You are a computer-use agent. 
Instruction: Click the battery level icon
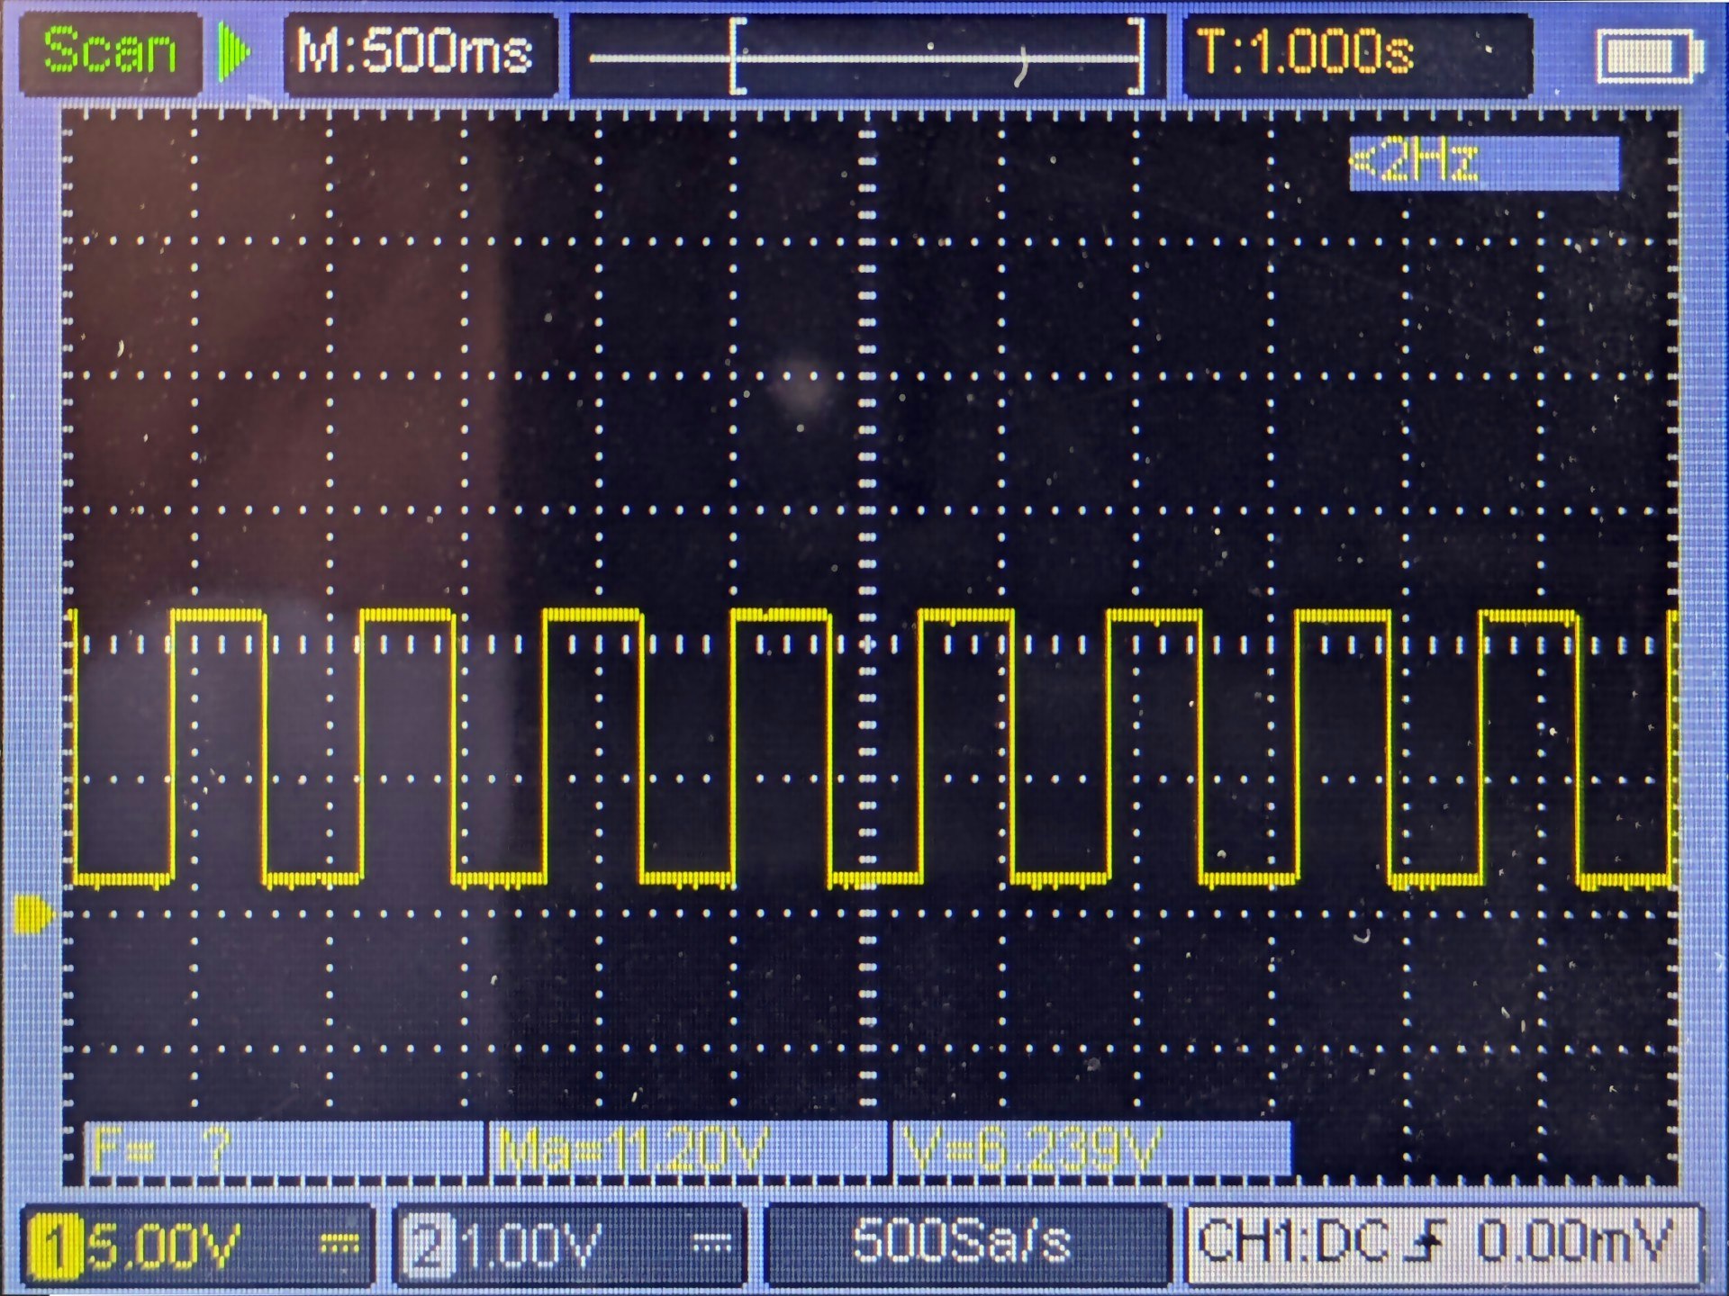coord(1647,58)
